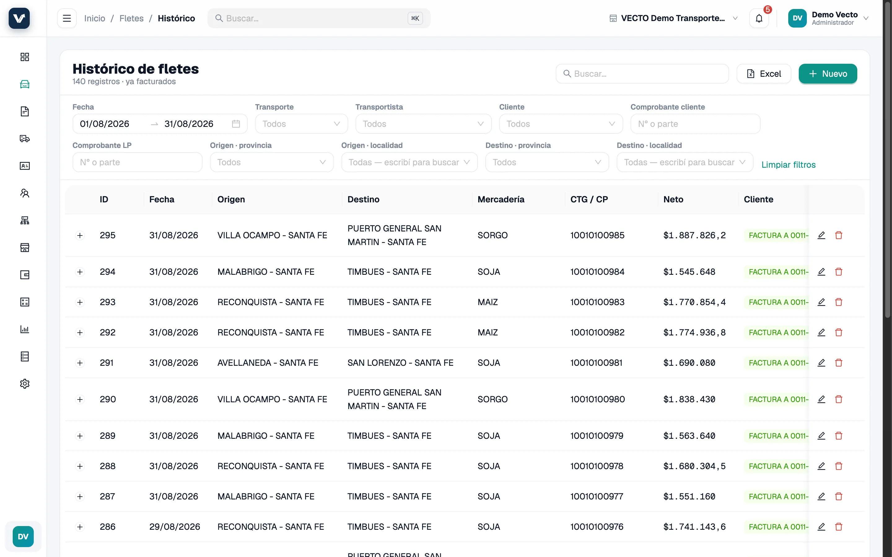Viewport: 892px width, 557px height.
Task: Open the Destino localidad search dropdown
Action: click(x=685, y=162)
